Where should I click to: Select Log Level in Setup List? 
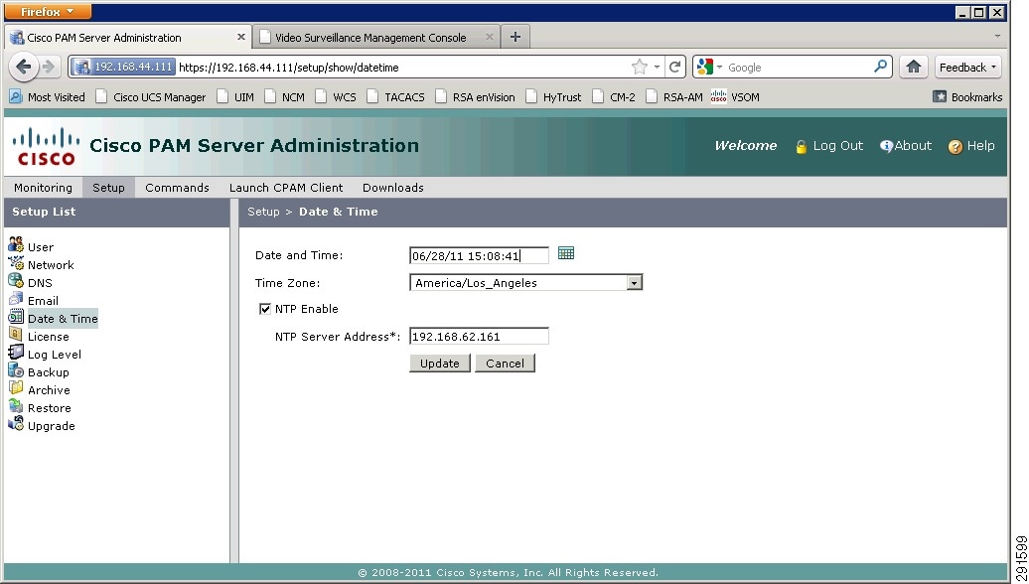pos(55,355)
